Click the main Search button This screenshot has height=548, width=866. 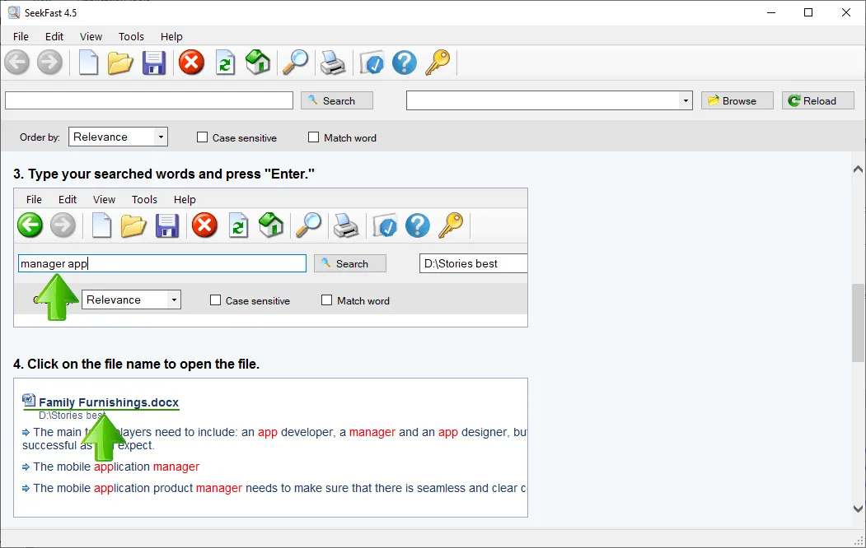(337, 100)
